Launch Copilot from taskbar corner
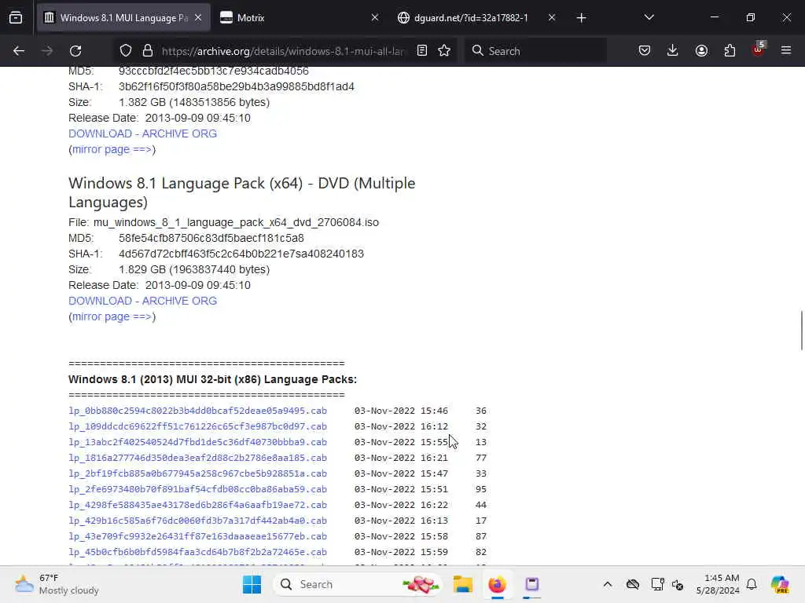Viewport: 805px width, 603px height. click(x=780, y=584)
